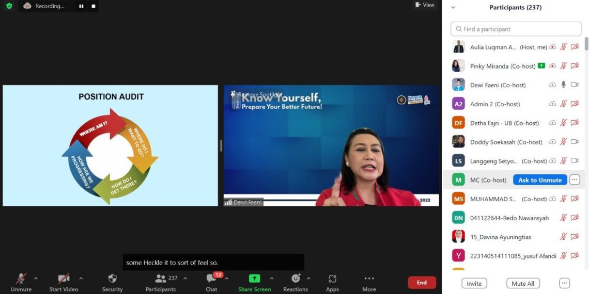Click the red End meeting button
589x294 pixels.
422,282
